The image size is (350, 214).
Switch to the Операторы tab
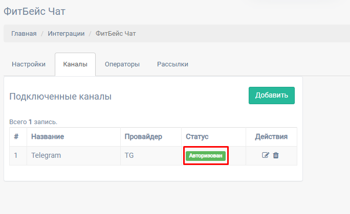[122, 64]
